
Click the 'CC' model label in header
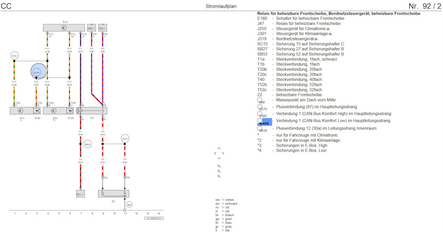pos(6,6)
